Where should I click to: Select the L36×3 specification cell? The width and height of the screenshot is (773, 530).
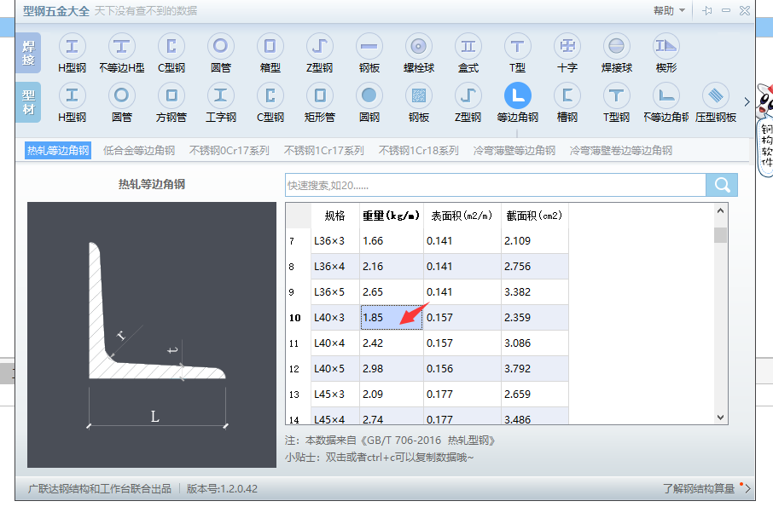point(335,241)
